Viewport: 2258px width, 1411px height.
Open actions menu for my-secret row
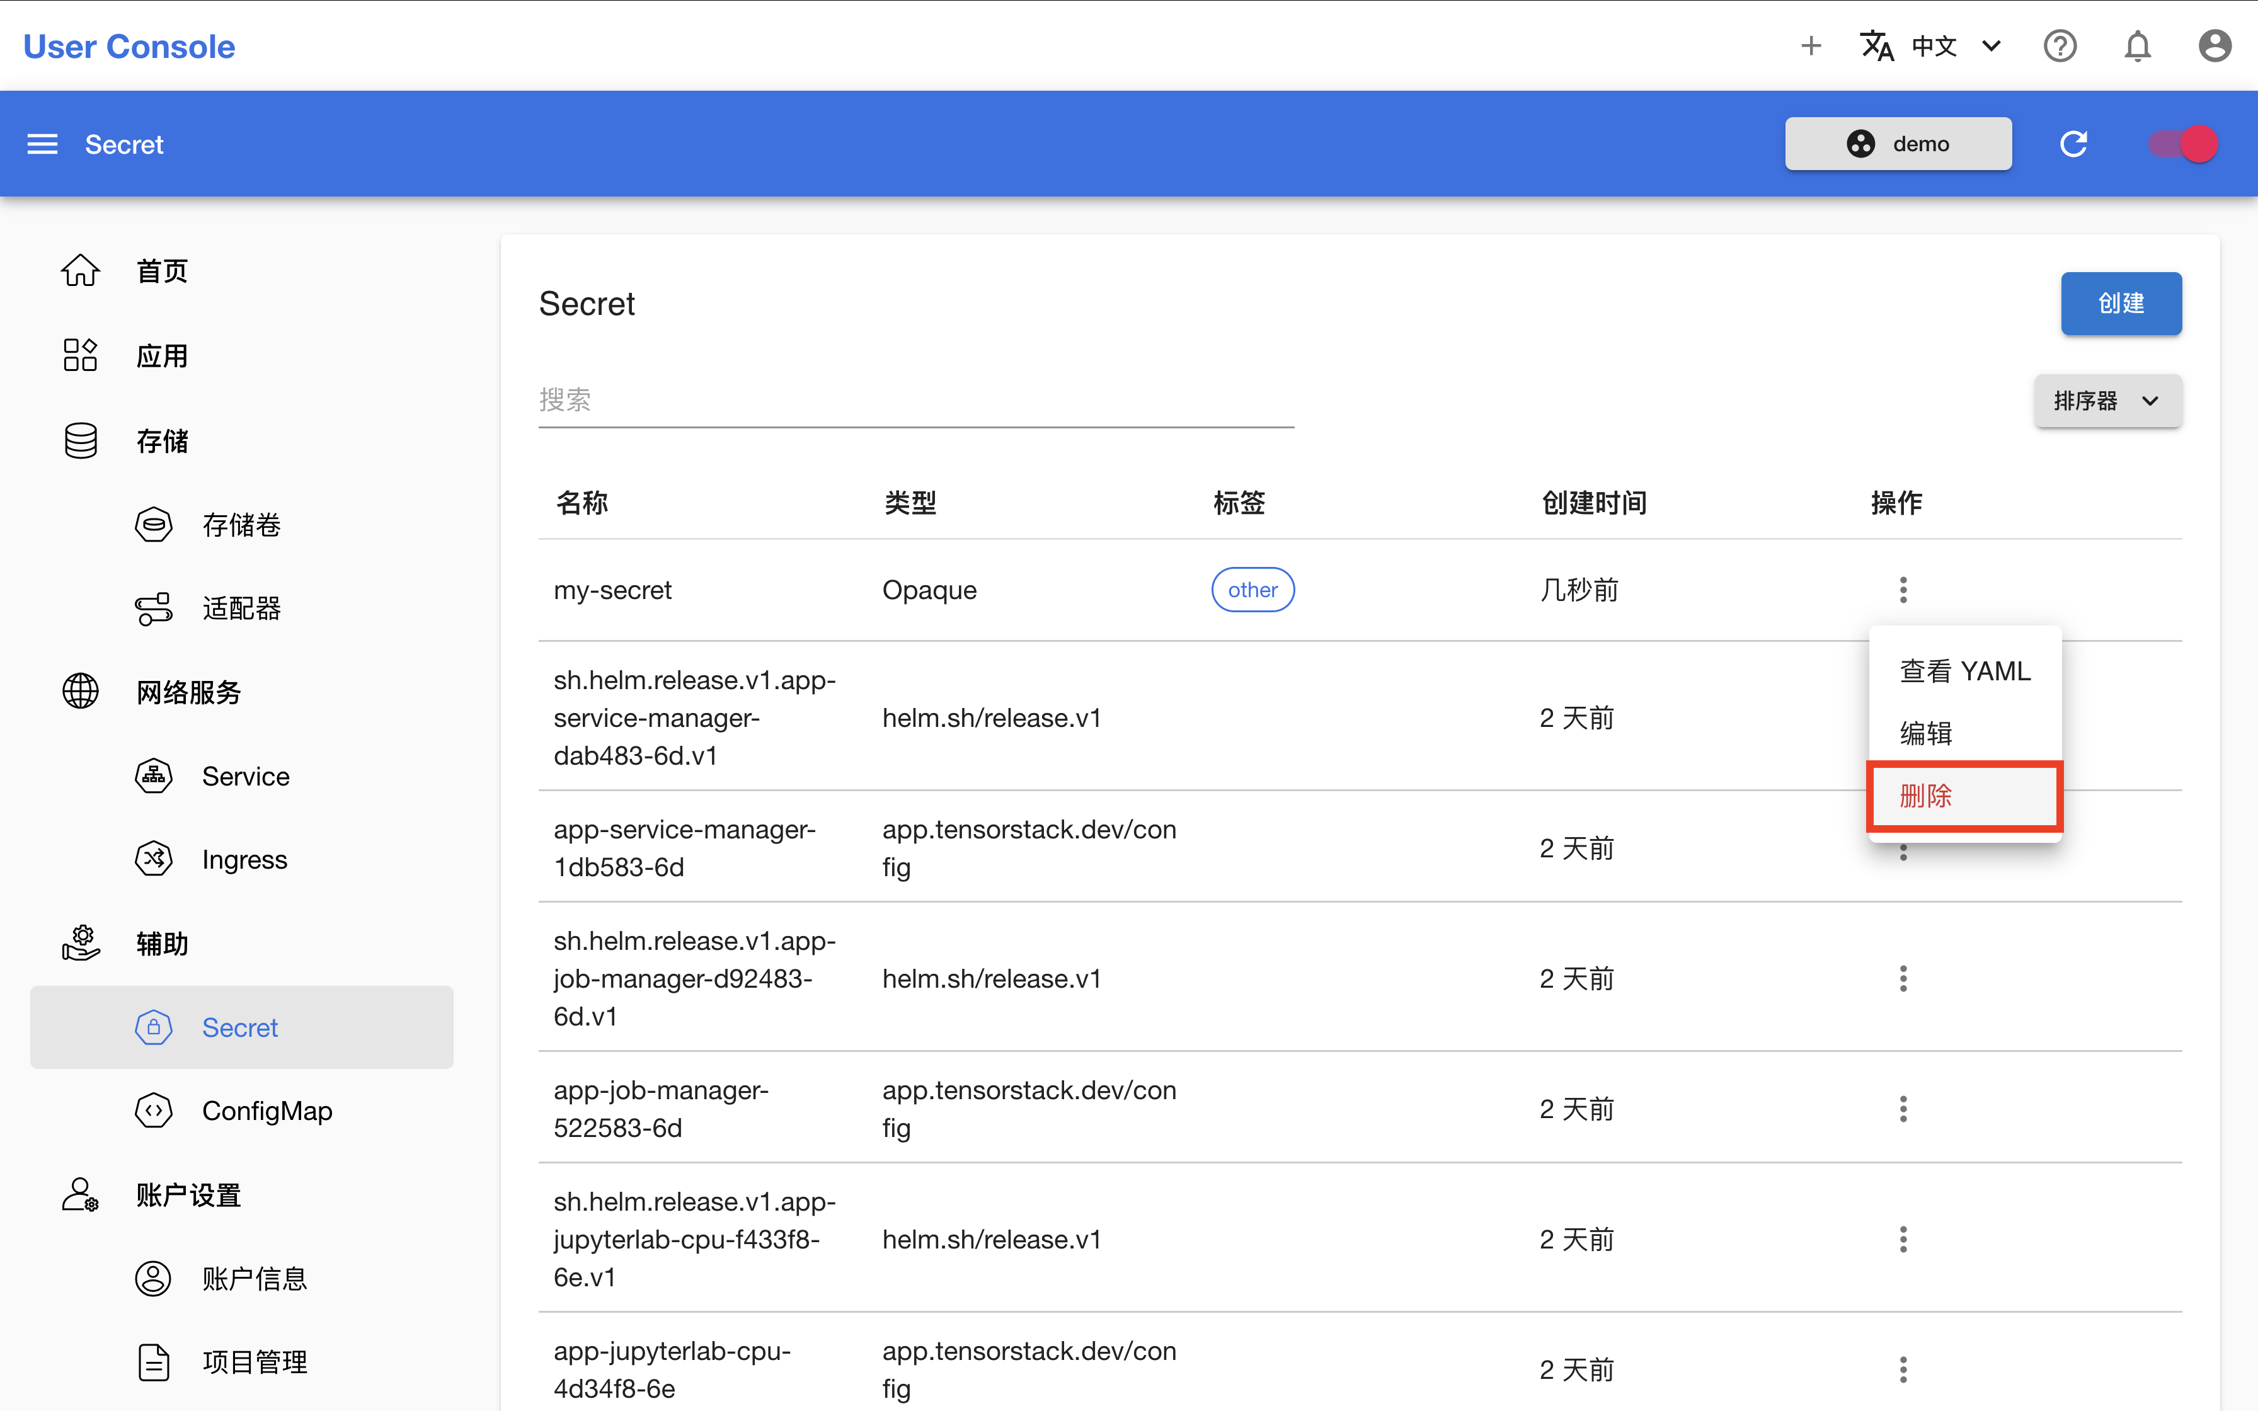point(1903,590)
